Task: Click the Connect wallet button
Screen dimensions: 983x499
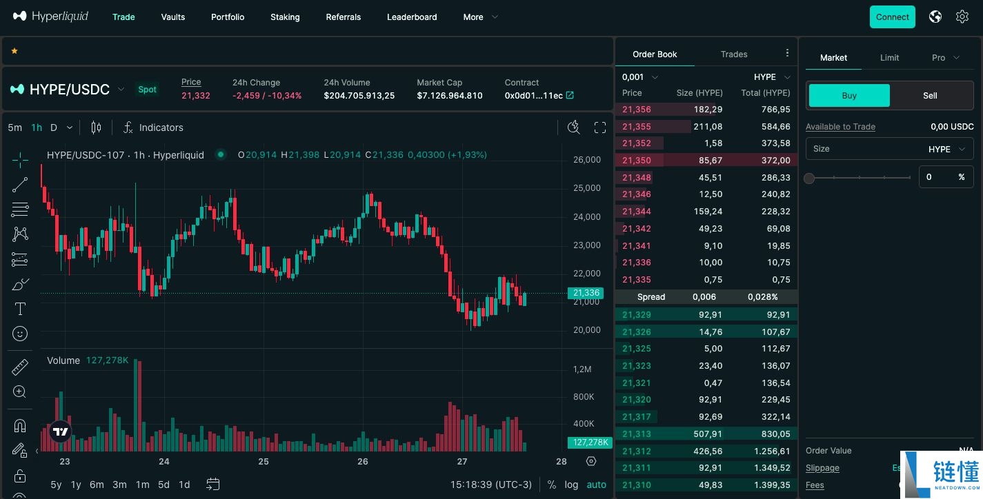Action: pyautogui.click(x=893, y=17)
